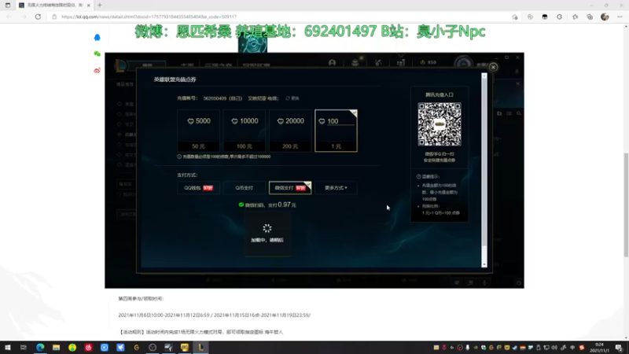The height and width of the screenshot is (354, 629).
Task: Click the League of Legends client logo
Action: pyautogui.click(x=120, y=65)
